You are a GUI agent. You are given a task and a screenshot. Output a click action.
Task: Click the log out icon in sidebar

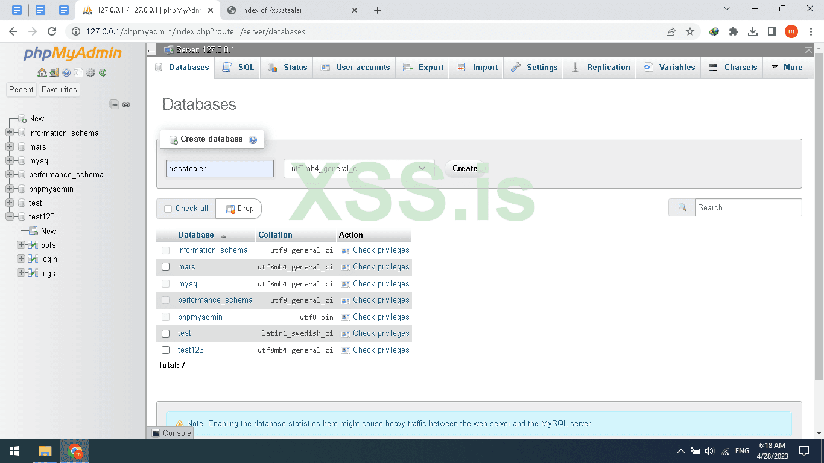tap(54, 72)
